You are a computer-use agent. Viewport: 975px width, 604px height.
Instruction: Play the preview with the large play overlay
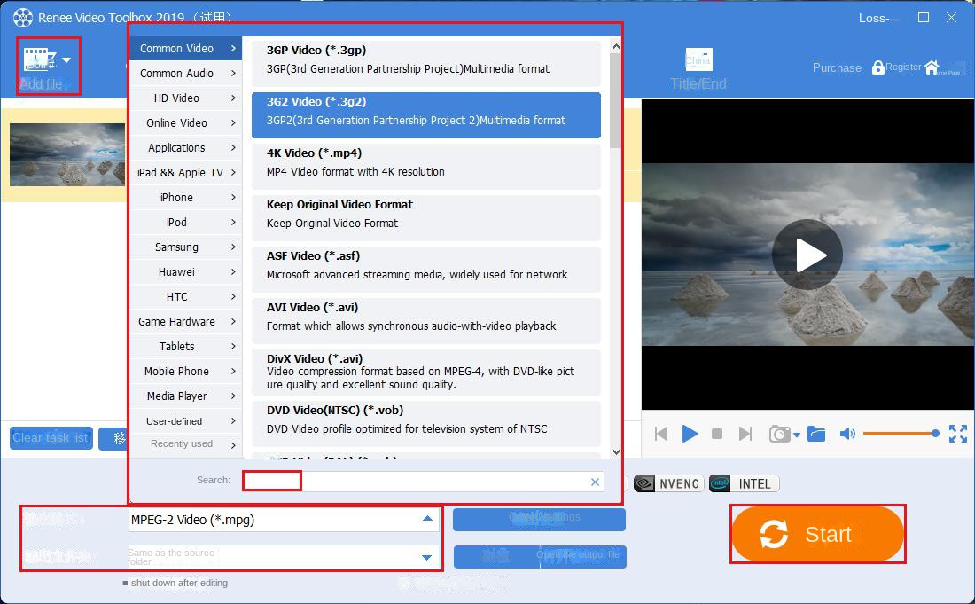(x=807, y=255)
